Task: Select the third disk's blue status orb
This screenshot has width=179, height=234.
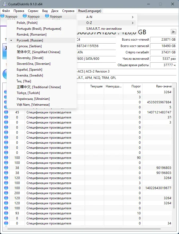Action: coord(47,16)
